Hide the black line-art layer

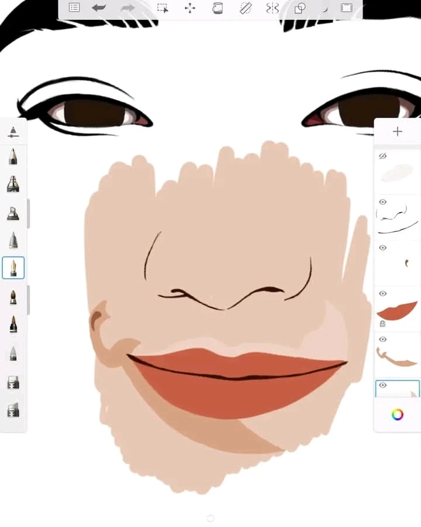[383, 202]
